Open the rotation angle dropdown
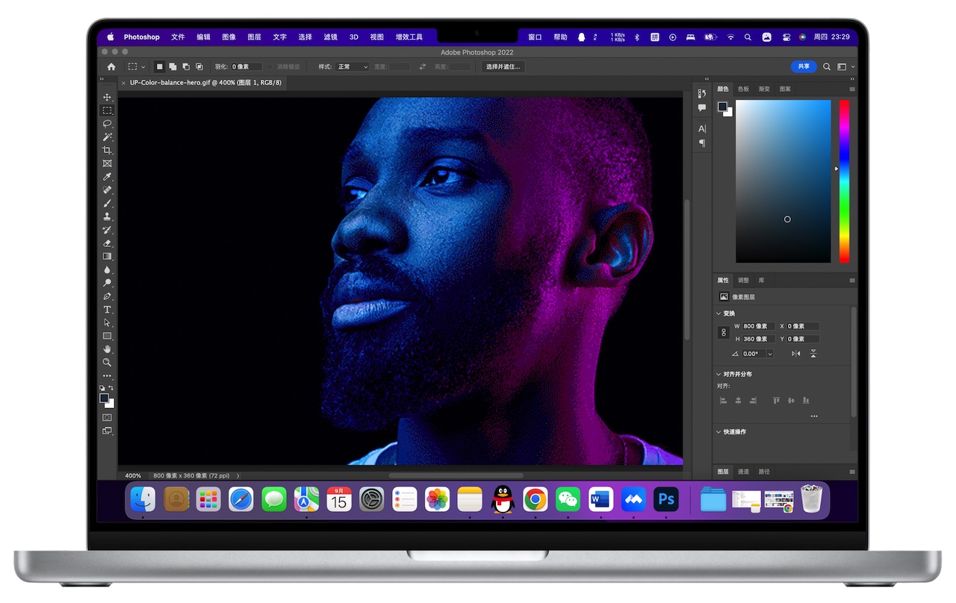 click(769, 353)
